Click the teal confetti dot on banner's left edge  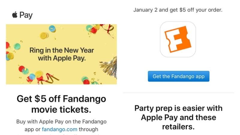tap(17, 46)
